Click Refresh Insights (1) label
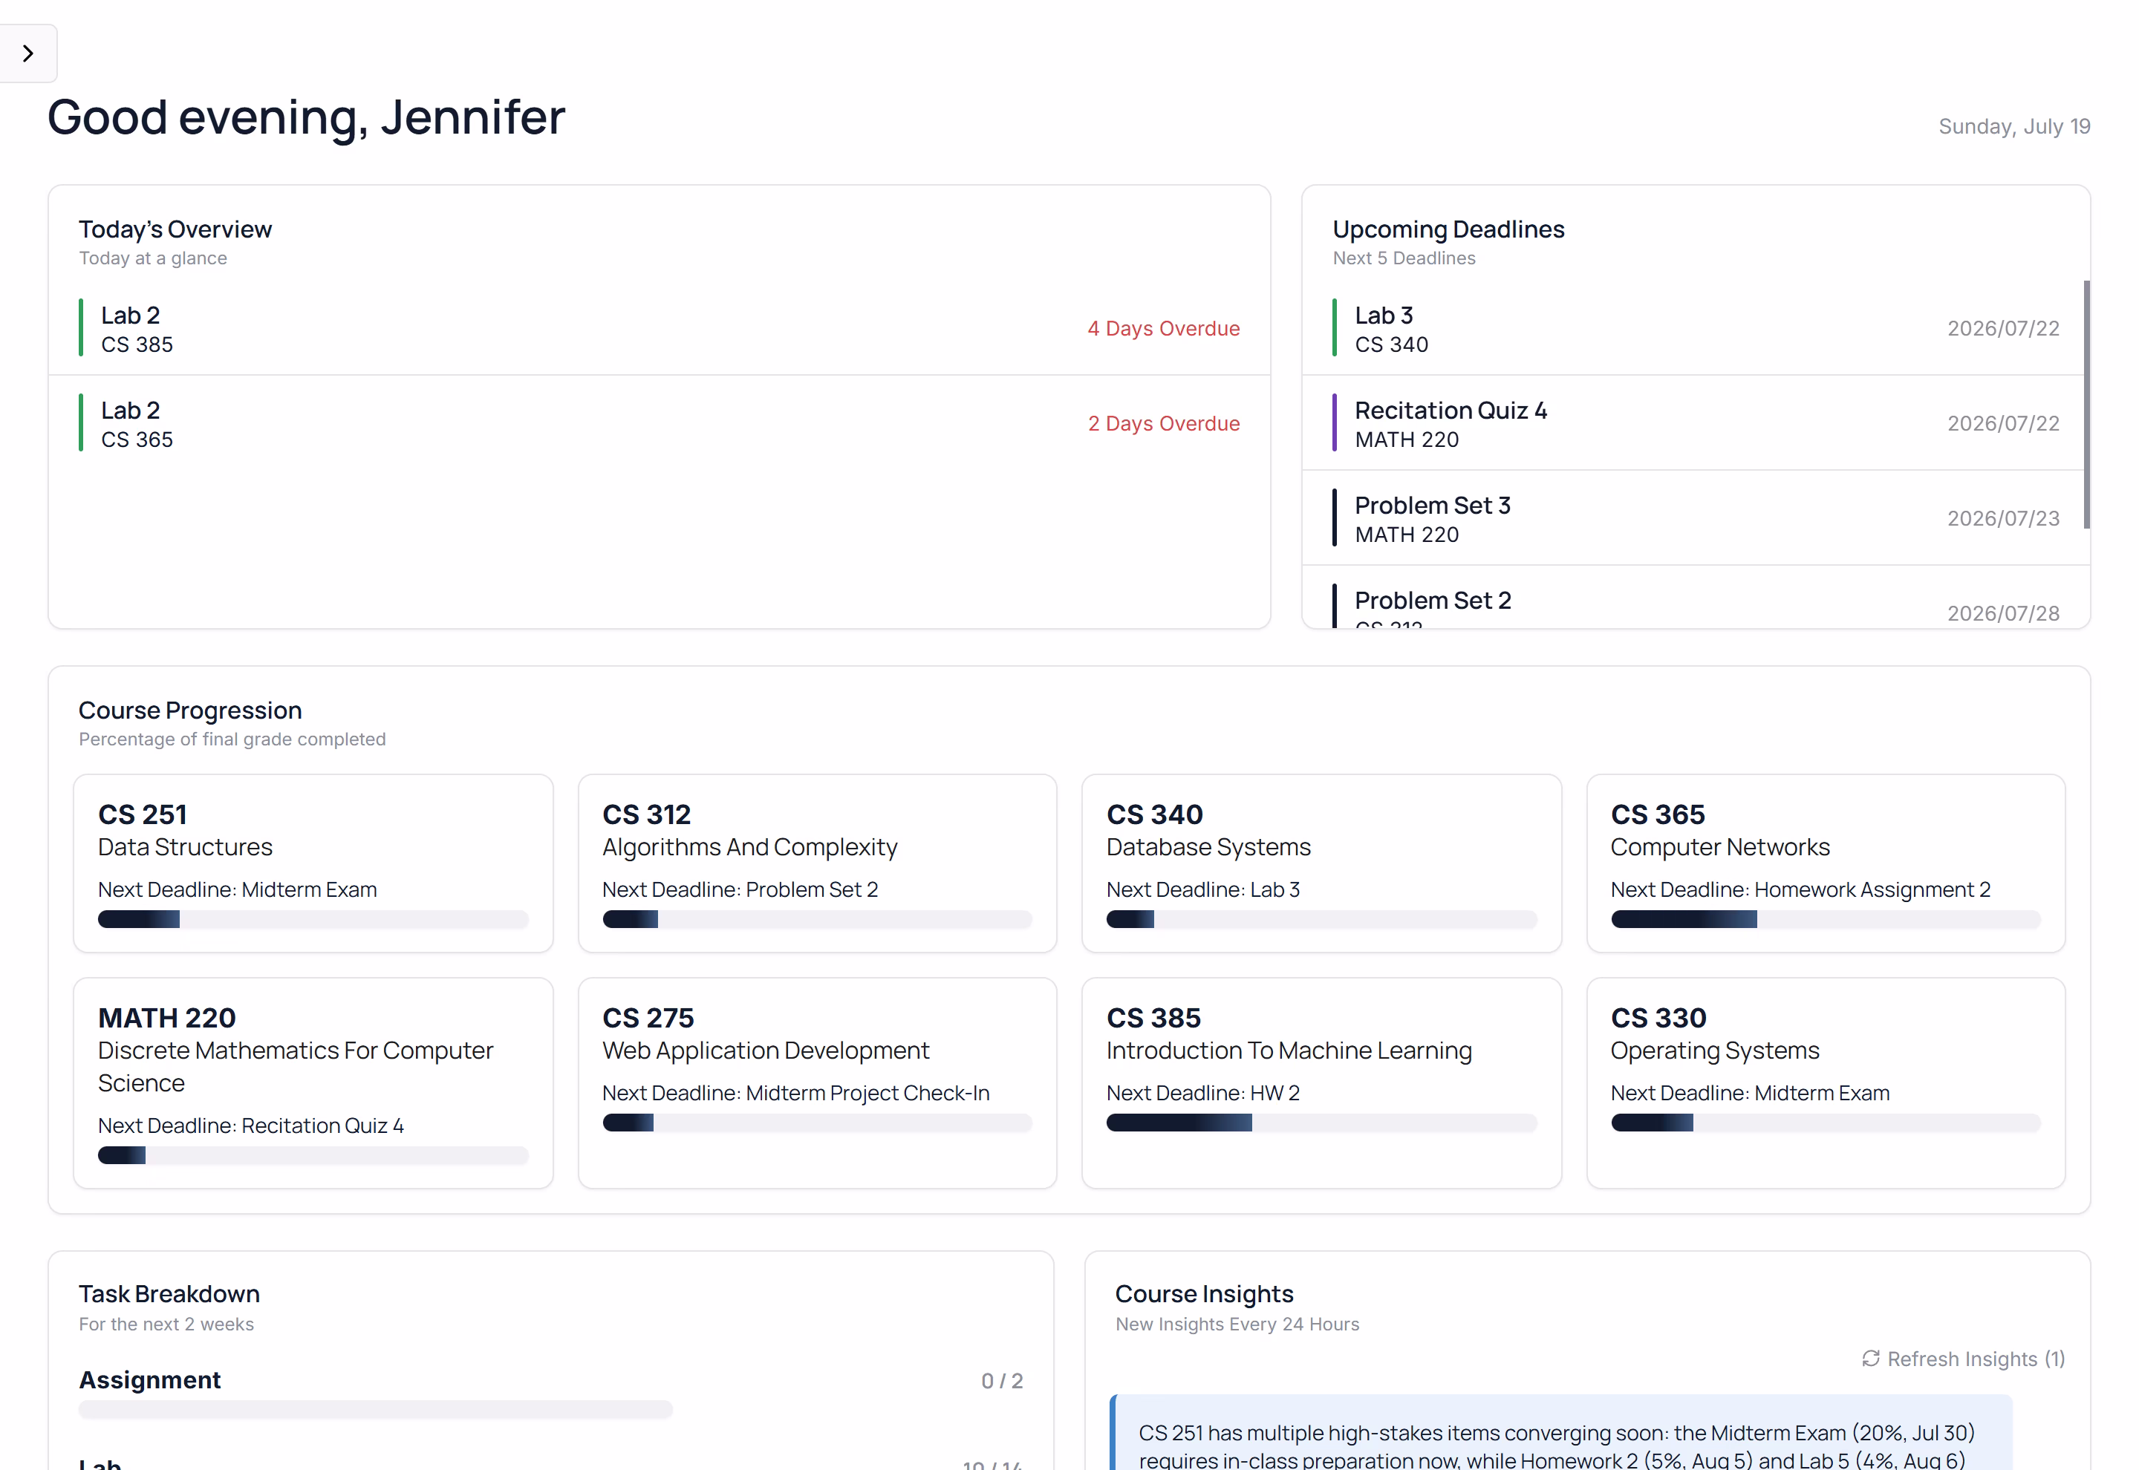Viewport: 2139px width, 1470px height. [x=1976, y=1359]
